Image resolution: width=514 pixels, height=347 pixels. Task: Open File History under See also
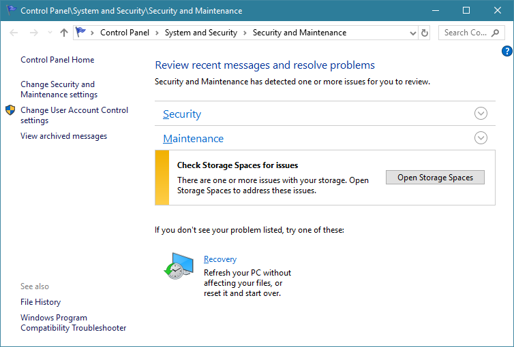pos(40,302)
